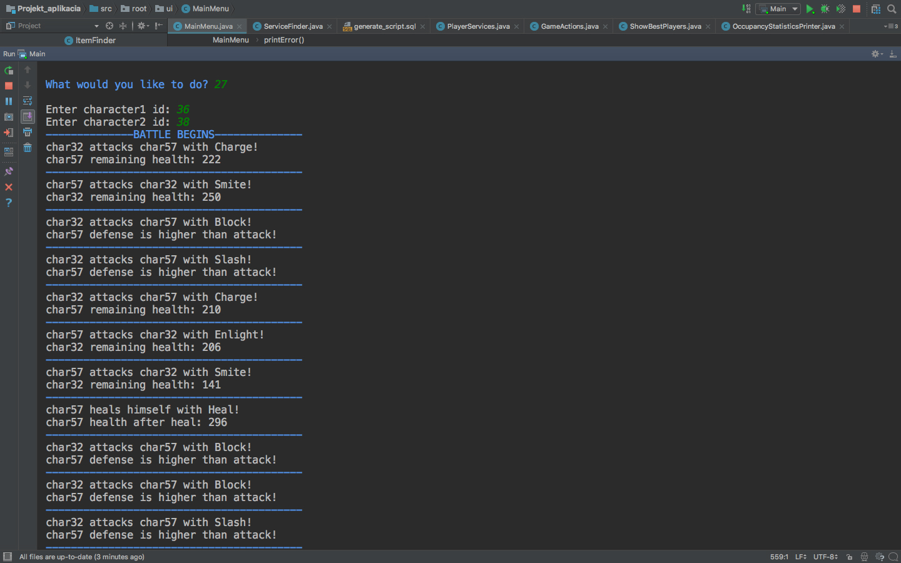Toggle the pin tab icon in Run panel

coord(9,171)
